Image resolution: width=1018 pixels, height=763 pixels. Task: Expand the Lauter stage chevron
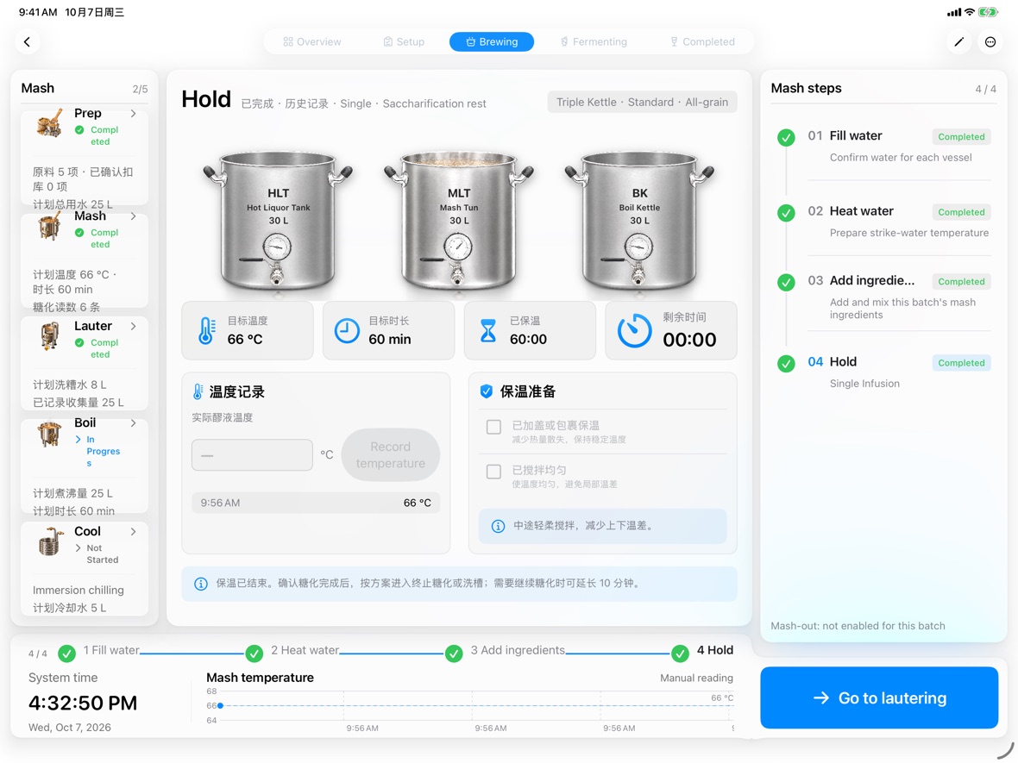pos(133,327)
